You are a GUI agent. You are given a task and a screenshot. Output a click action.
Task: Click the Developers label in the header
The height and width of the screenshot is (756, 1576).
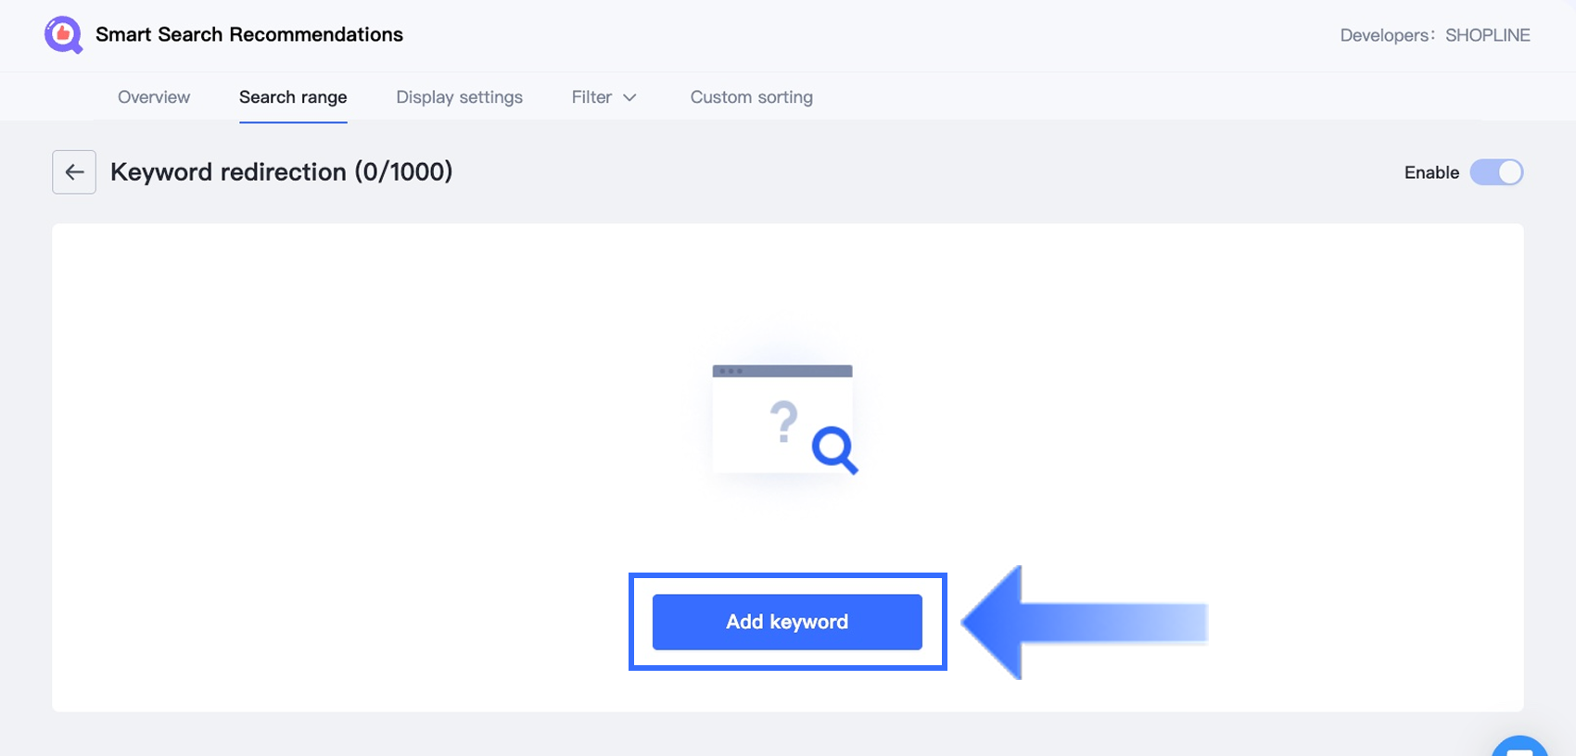(x=1386, y=35)
